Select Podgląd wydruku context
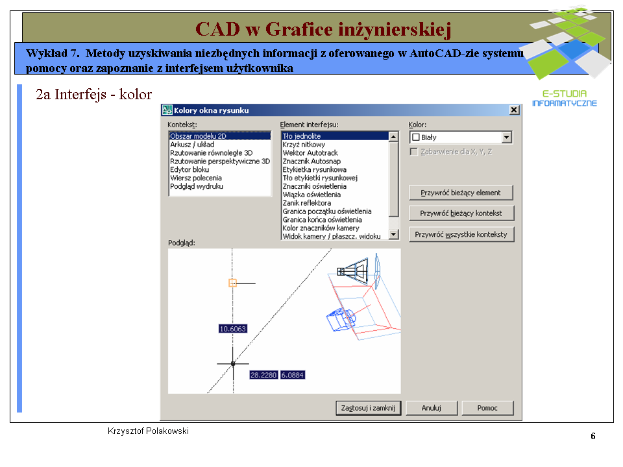 click(220, 186)
